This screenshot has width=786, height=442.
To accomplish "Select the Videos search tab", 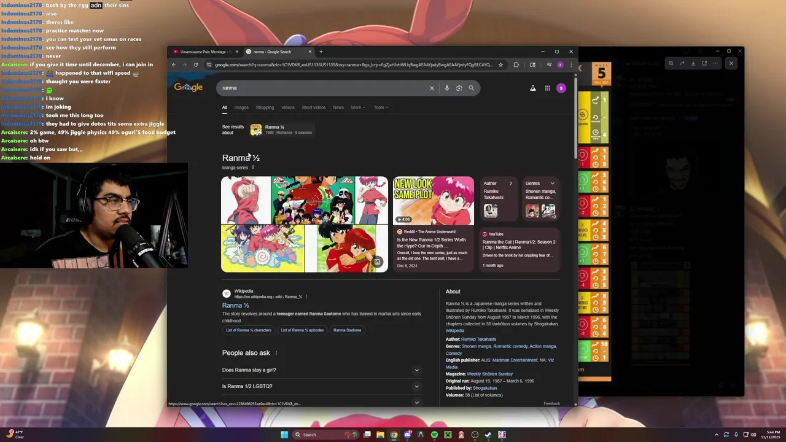I will point(288,107).
